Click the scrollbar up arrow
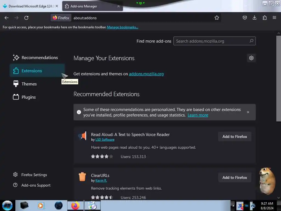Image resolution: width=281 pixels, height=211 pixels. coord(278,33)
